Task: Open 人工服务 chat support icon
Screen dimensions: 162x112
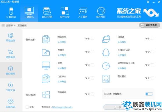Action: [x=83, y=13]
